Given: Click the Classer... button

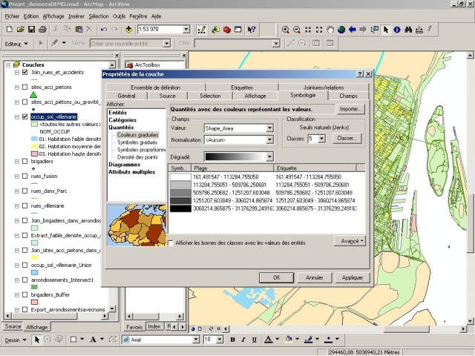Looking at the screenshot, I should (x=347, y=138).
